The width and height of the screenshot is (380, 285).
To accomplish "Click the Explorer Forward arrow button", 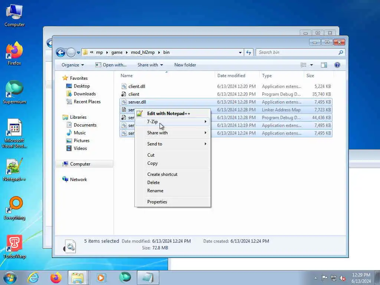I will tap(71, 52).
